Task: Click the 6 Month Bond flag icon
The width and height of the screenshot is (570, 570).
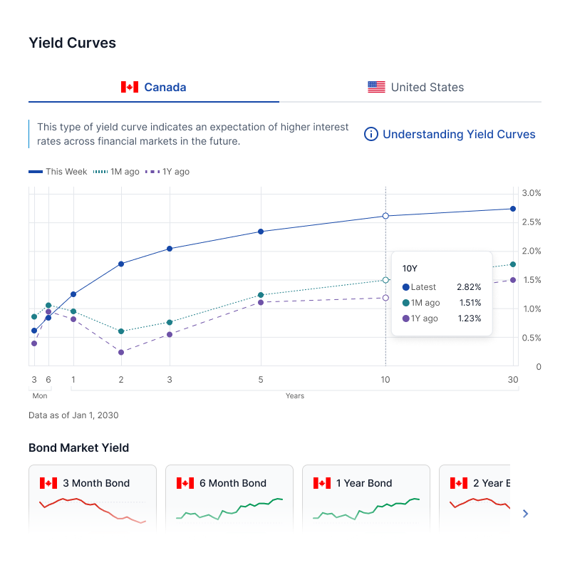Action: 185,483
